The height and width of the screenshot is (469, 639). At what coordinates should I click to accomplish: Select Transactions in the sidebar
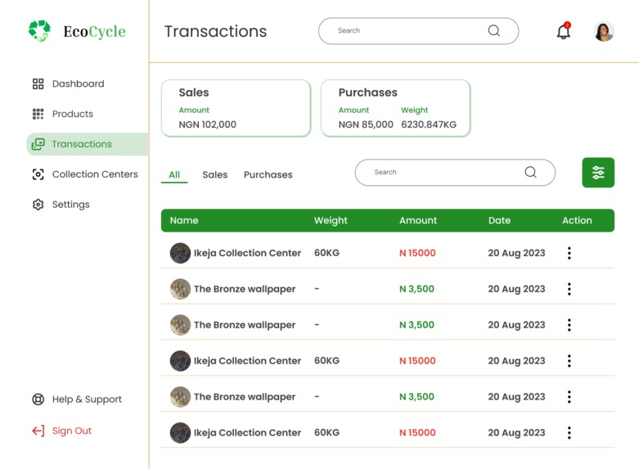coord(88,144)
